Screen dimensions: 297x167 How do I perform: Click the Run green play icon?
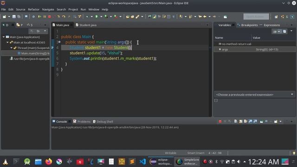tap(97, 17)
